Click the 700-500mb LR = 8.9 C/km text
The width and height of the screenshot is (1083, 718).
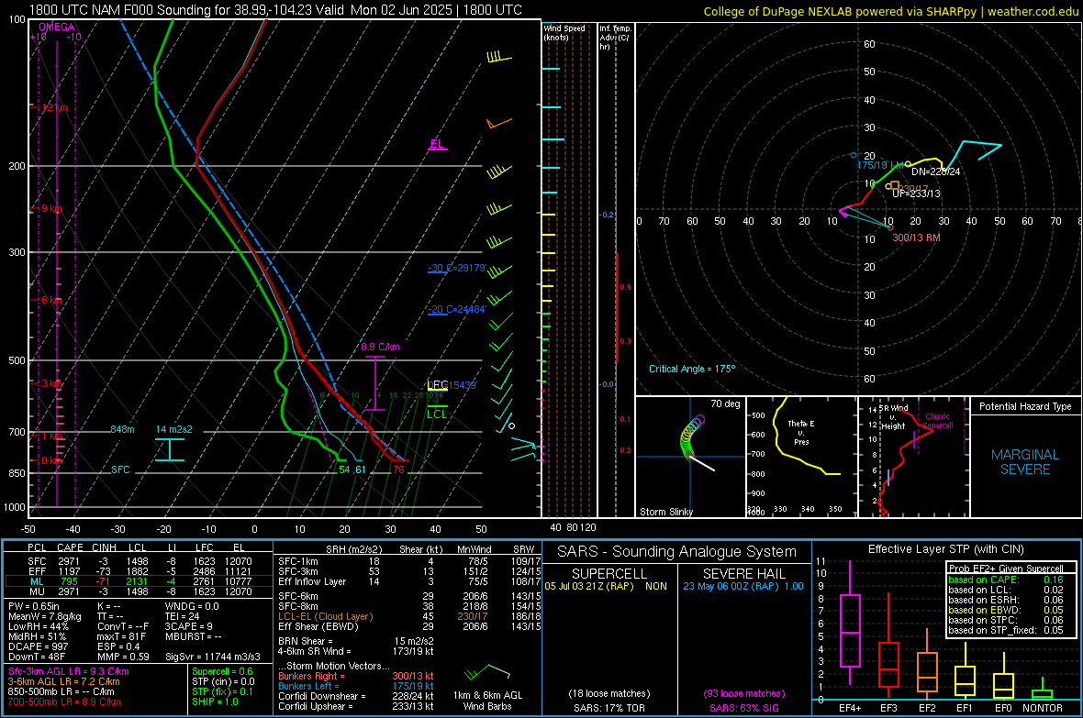pos(64,701)
